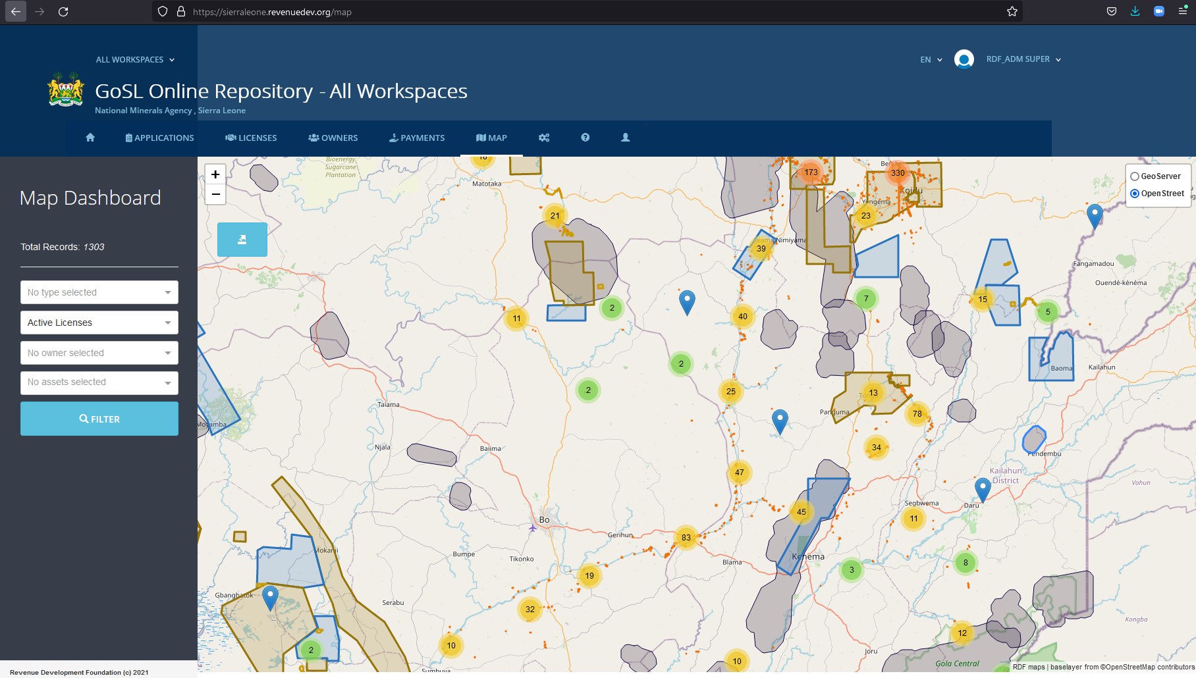Expand the ALL WORKSPACES selector
The width and height of the screenshot is (1196, 678).
tap(135, 60)
